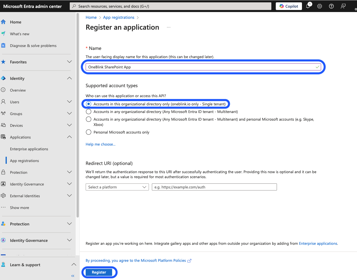Screen dimensions: 357x280
Task: Expand the Identity Governance chevron under Identity
Action: (69, 184)
